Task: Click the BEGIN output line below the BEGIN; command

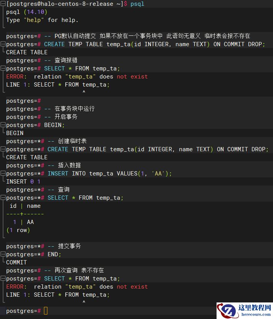Action: pos(15,133)
